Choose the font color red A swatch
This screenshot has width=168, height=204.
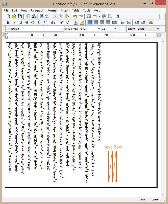[75, 22]
